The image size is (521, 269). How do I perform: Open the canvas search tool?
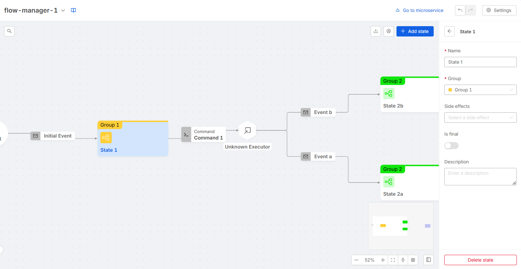(x=9, y=31)
